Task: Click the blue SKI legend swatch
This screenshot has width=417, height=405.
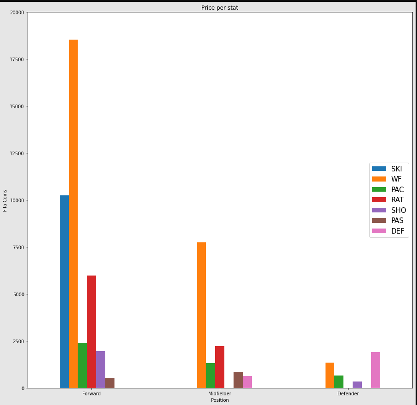Action: tap(379, 169)
